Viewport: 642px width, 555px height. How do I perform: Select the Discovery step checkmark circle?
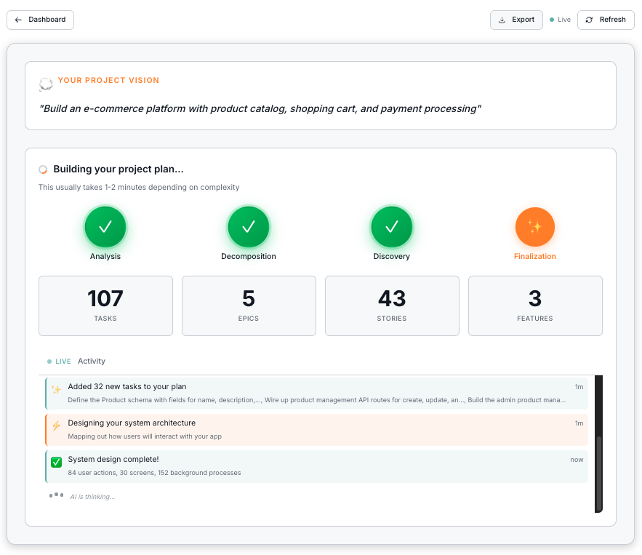[392, 227]
